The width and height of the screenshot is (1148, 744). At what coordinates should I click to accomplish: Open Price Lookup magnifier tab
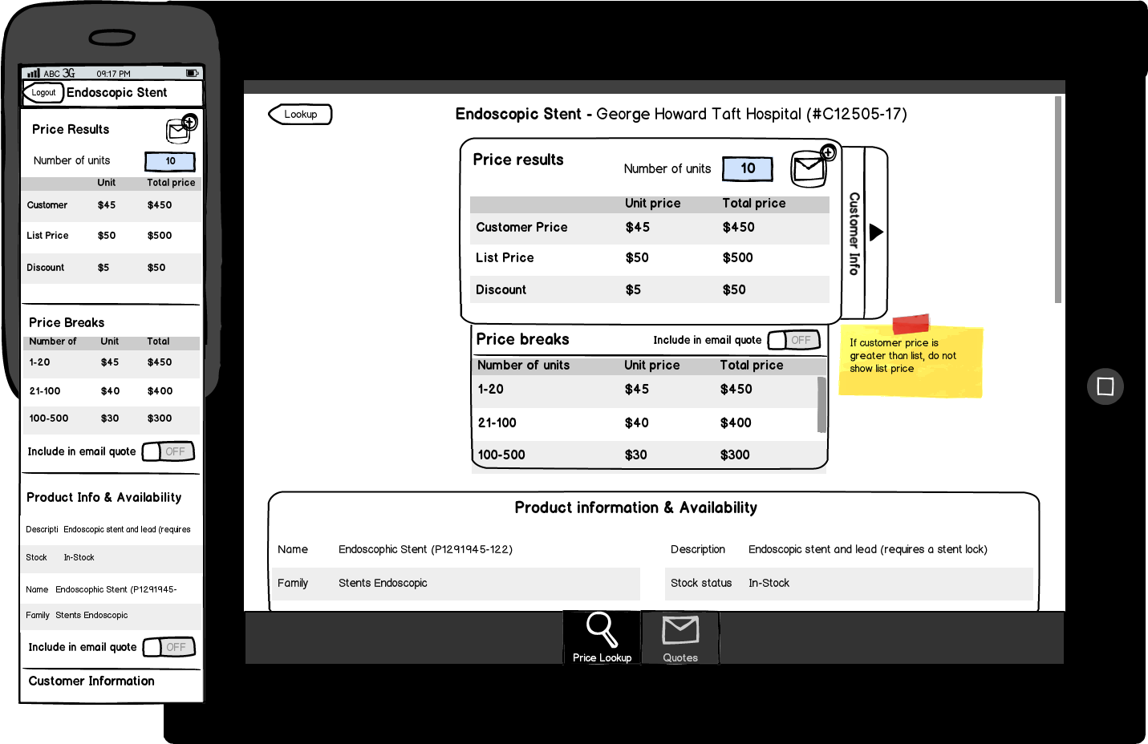(602, 637)
